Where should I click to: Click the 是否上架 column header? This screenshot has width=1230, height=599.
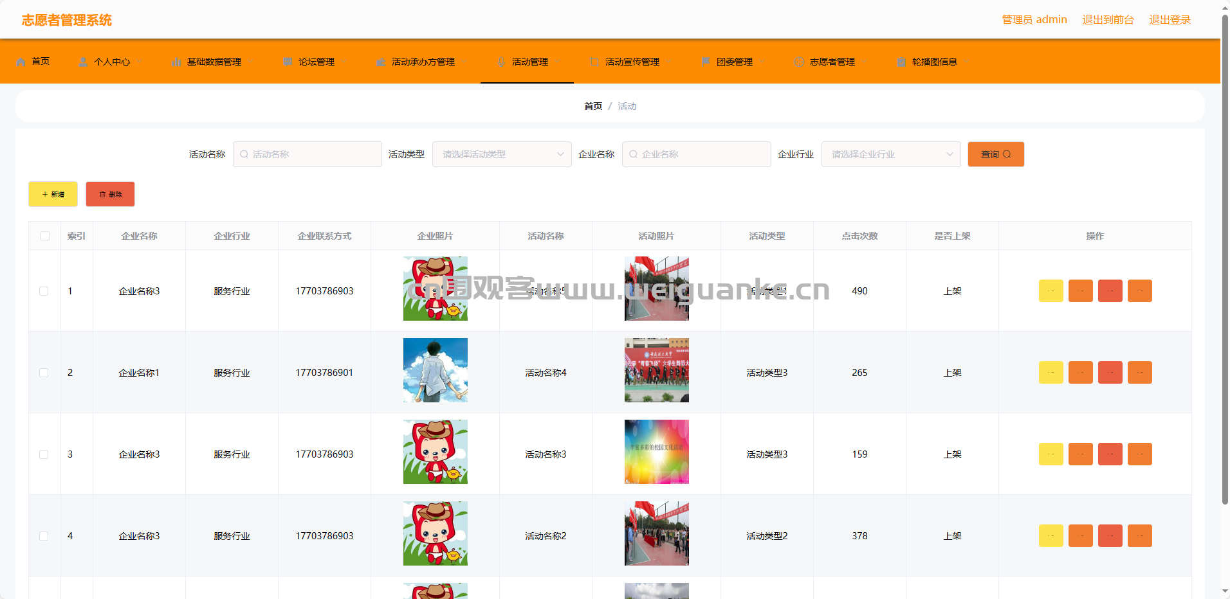pos(953,236)
